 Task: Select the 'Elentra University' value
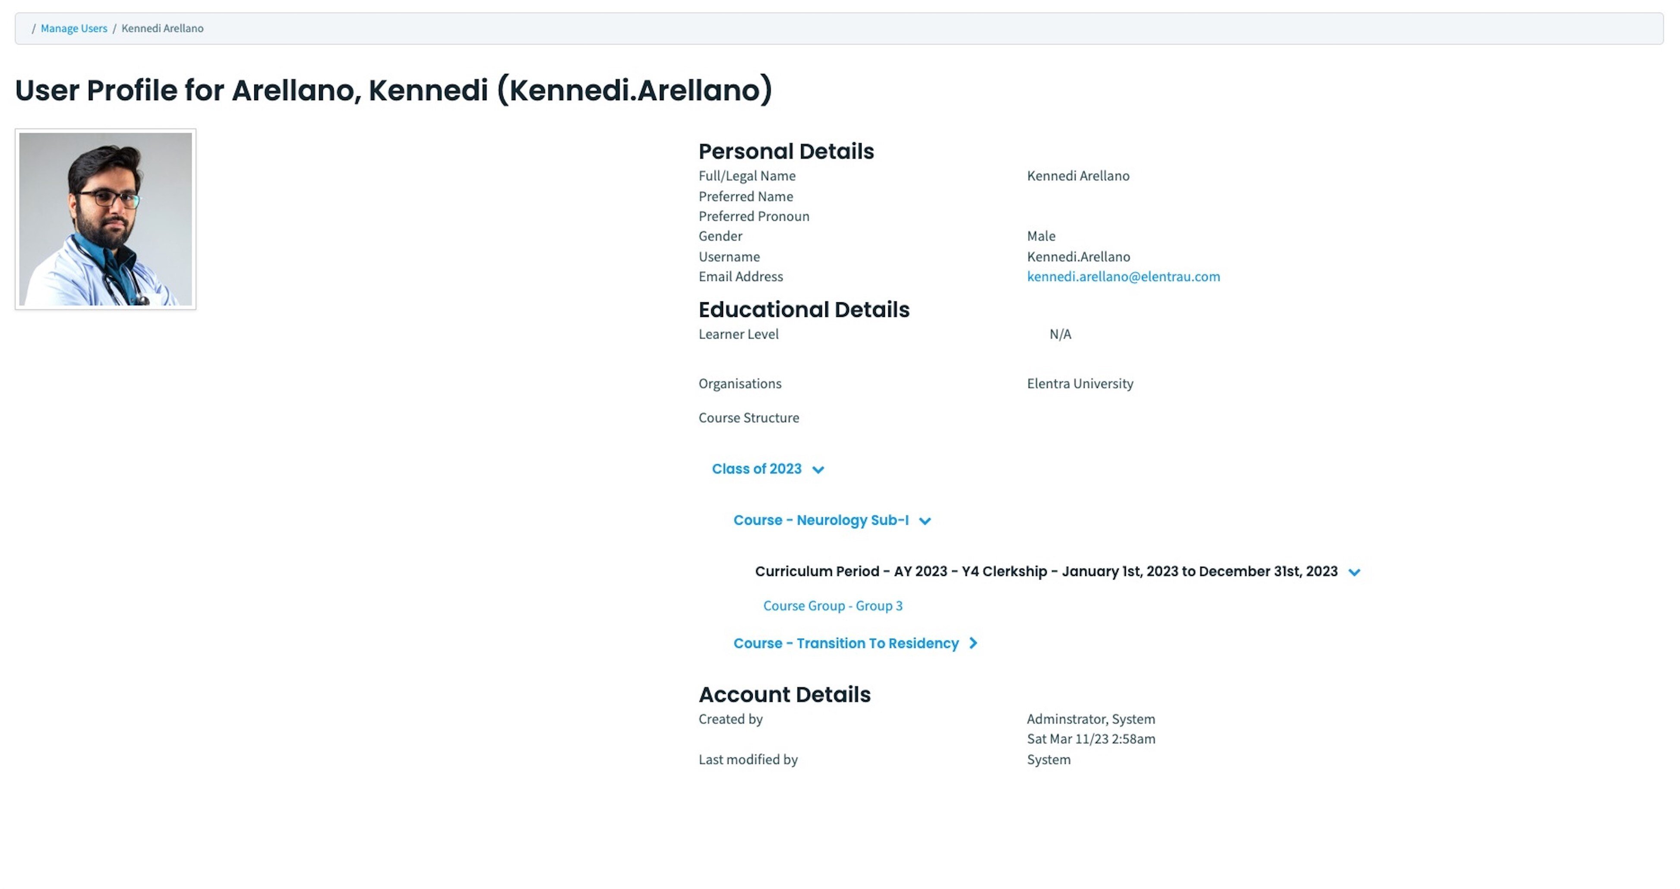point(1080,383)
